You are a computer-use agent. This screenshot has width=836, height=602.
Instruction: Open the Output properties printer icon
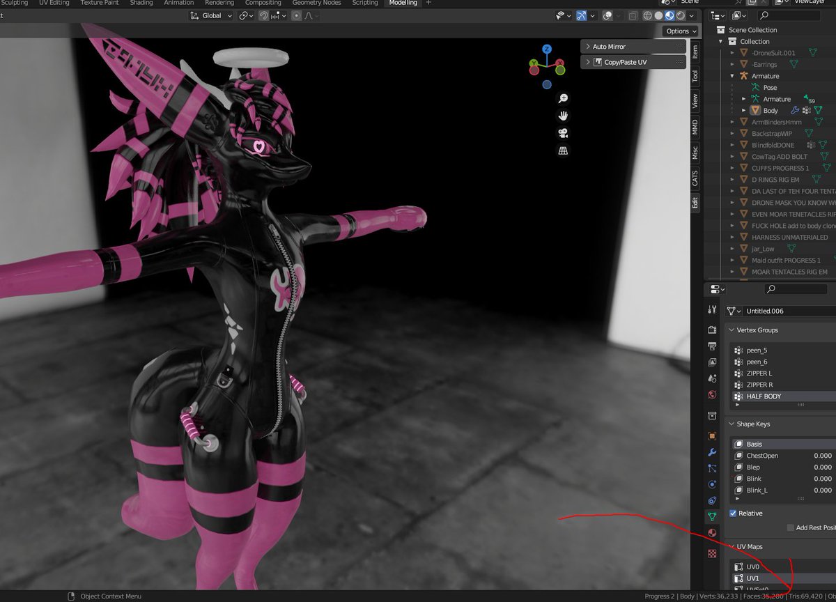(x=712, y=346)
